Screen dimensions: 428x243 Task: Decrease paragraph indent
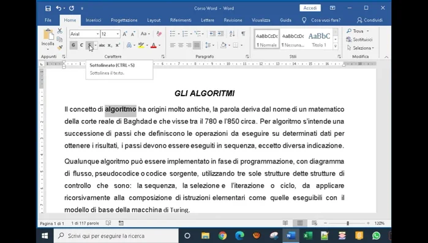[212, 34]
